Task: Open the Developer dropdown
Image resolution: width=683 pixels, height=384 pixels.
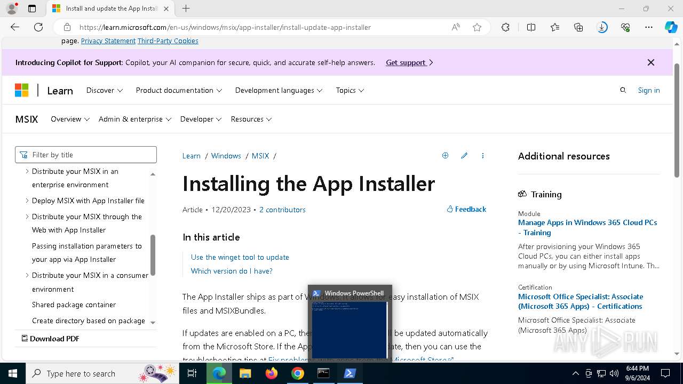Action: [201, 119]
